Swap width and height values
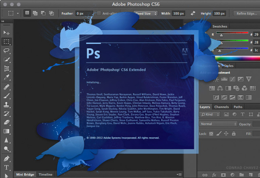The height and width of the screenshot is (178, 260). pyautogui.click(x=193, y=13)
